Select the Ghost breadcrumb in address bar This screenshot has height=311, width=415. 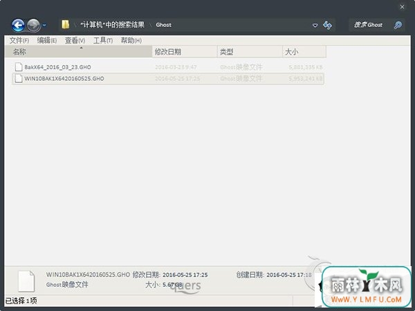tap(163, 25)
